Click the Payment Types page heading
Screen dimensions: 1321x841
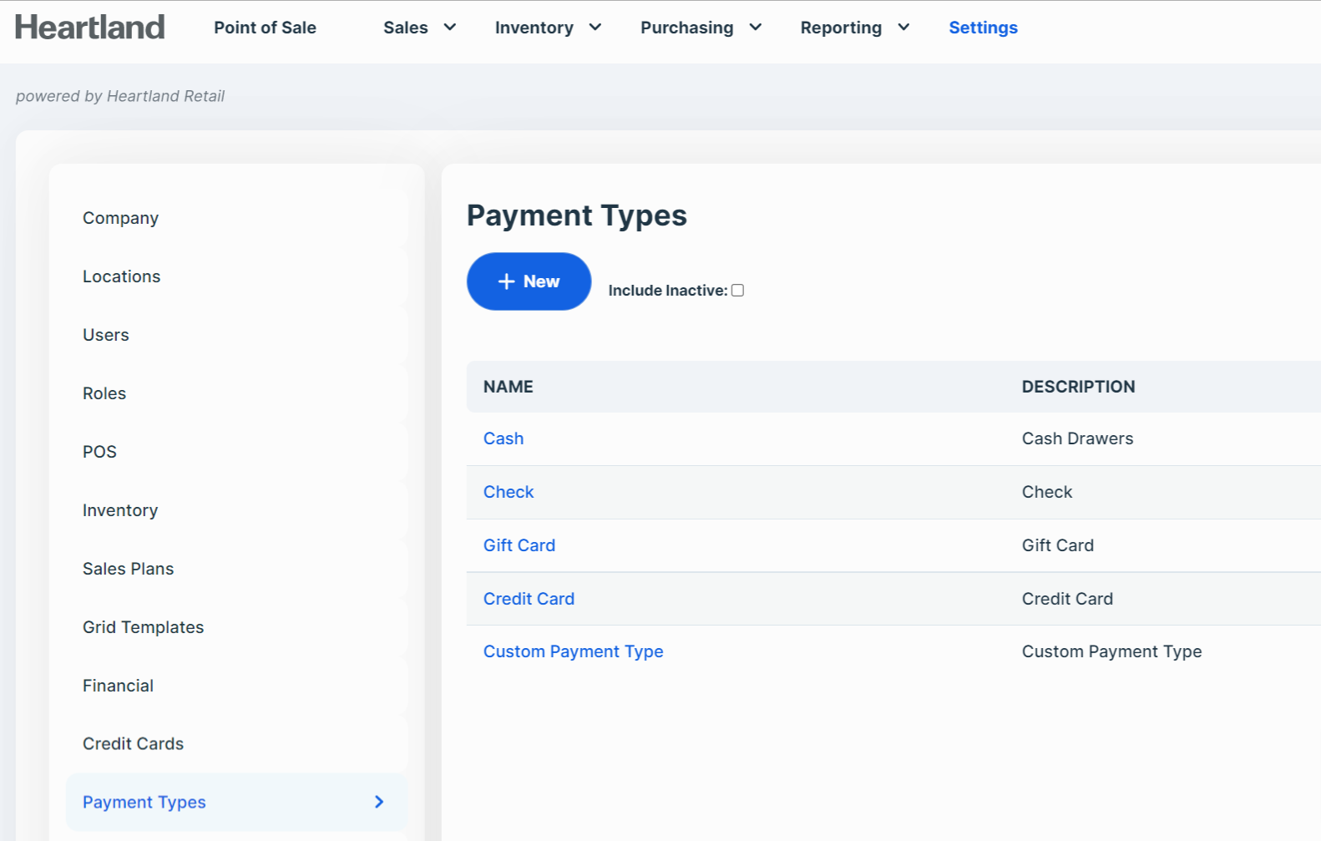tap(577, 215)
